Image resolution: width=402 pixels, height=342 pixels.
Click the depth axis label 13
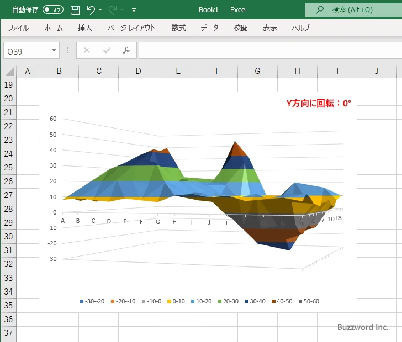338,218
